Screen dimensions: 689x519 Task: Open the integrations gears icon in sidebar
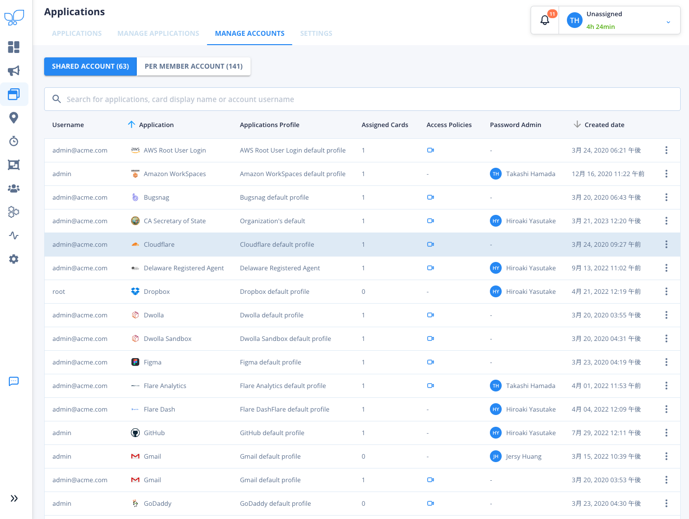[x=14, y=212]
